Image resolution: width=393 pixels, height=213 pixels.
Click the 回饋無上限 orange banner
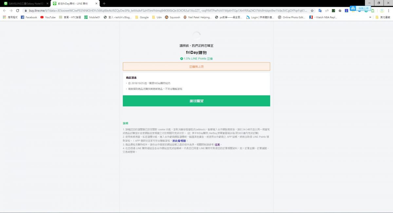point(196,66)
